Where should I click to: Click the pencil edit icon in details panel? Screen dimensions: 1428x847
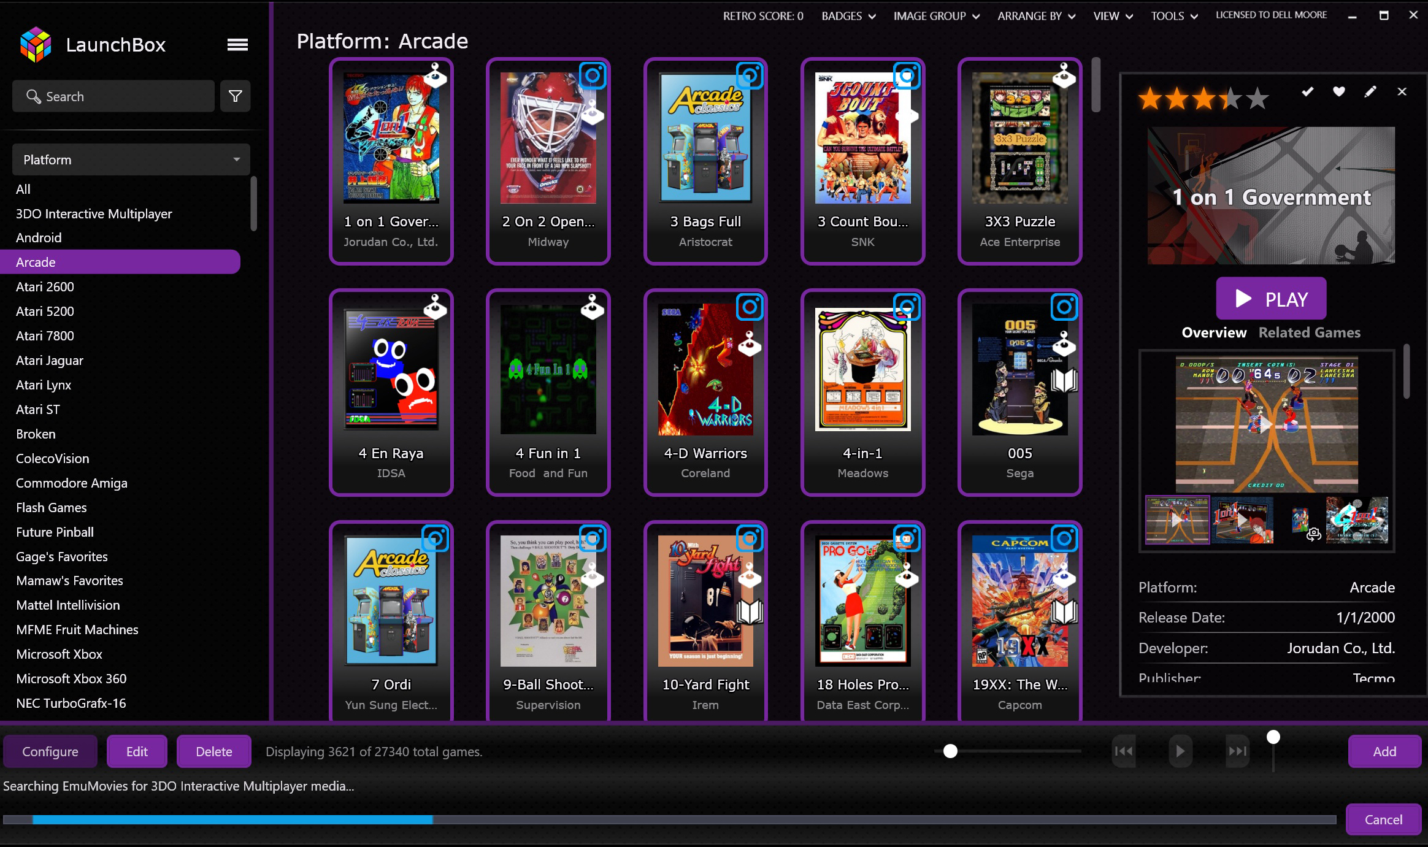(1370, 91)
